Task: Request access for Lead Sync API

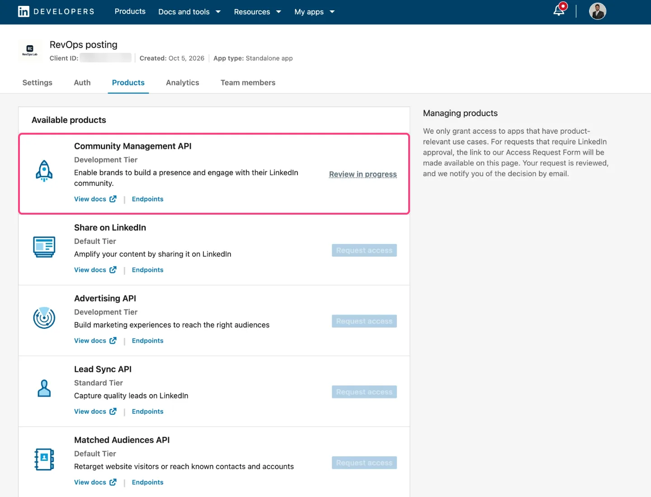Action: tap(364, 392)
